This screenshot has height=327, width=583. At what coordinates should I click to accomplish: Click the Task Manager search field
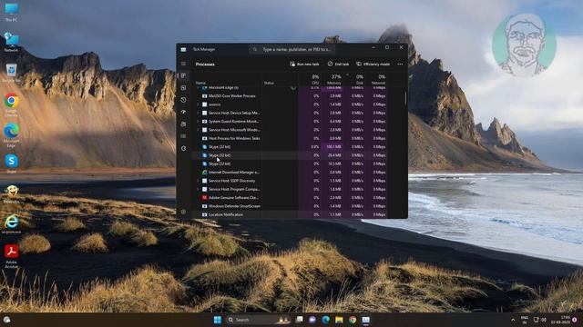pos(291,49)
